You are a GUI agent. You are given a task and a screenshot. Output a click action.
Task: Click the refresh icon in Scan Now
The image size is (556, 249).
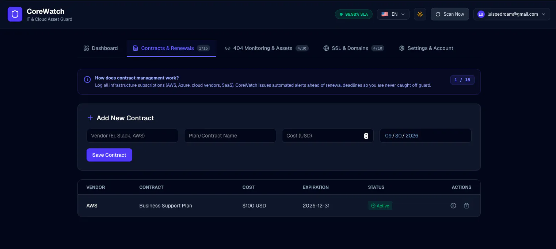[438, 14]
